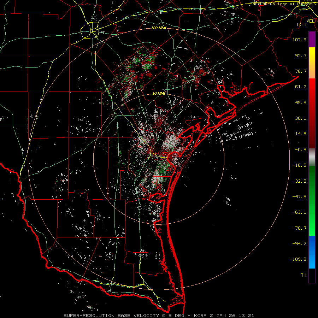Click the -0.9 velocity scale value
The image size is (318, 318).
tap(301, 150)
